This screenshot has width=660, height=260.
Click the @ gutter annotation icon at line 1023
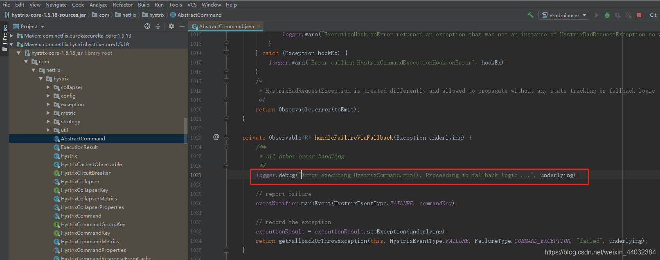tap(216, 137)
